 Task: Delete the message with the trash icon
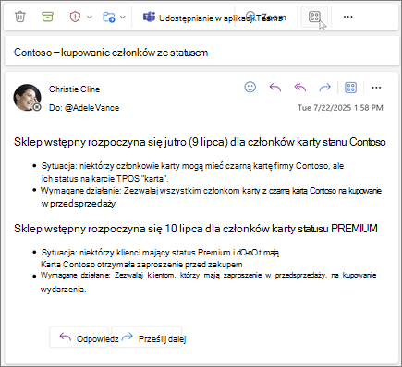[x=20, y=17]
